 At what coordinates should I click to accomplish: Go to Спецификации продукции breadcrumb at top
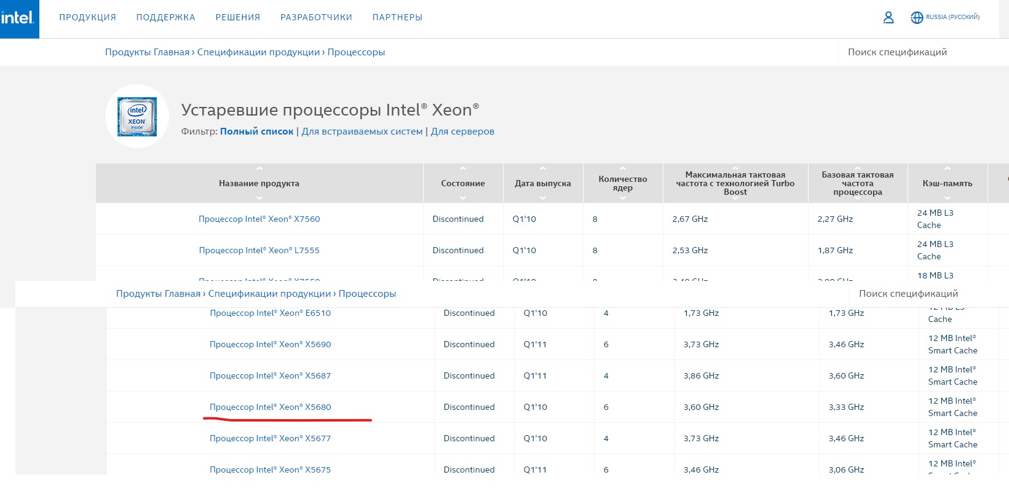(258, 52)
